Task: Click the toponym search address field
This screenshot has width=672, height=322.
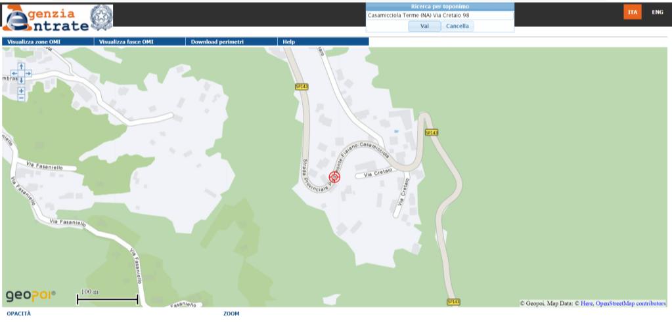Action: pos(439,15)
